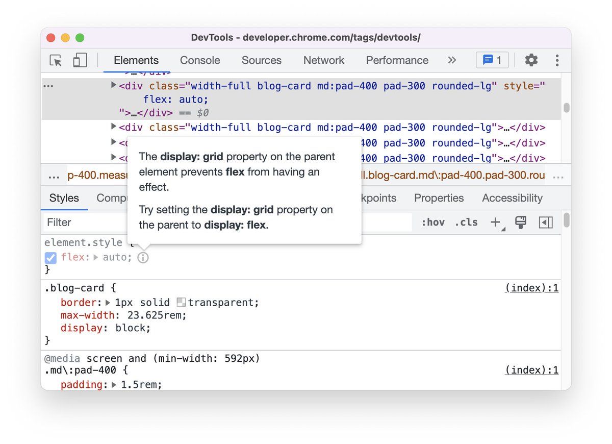This screenshot has height=444, width=612.
Task: Expand the selected blog-card div node
Action: point(114,85)
